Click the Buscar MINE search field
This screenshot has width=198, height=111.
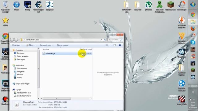point(115,40)
